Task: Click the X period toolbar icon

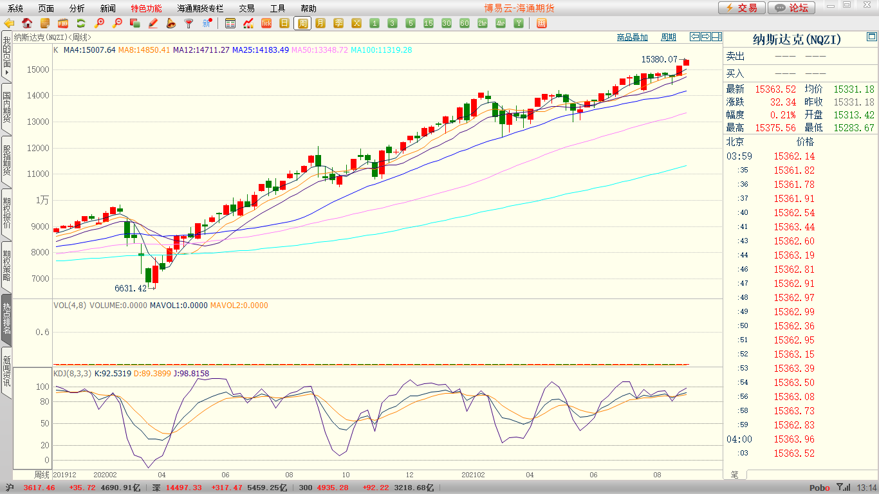Action: pos(356,23)
